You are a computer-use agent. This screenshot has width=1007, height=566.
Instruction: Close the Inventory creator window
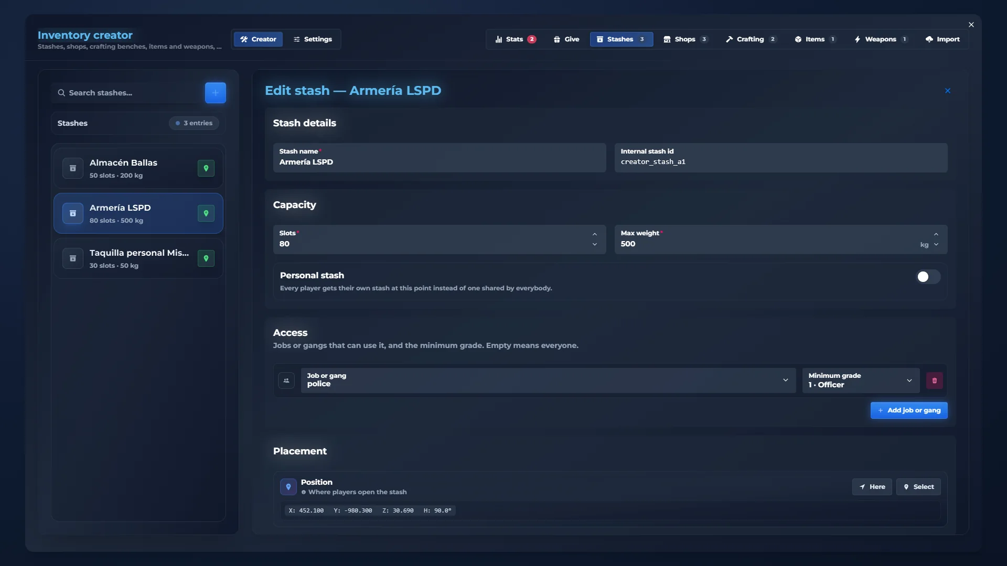coord(971,25)
